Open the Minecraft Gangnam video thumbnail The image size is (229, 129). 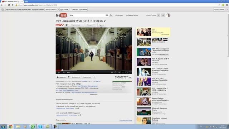click(x=144, y=111)
